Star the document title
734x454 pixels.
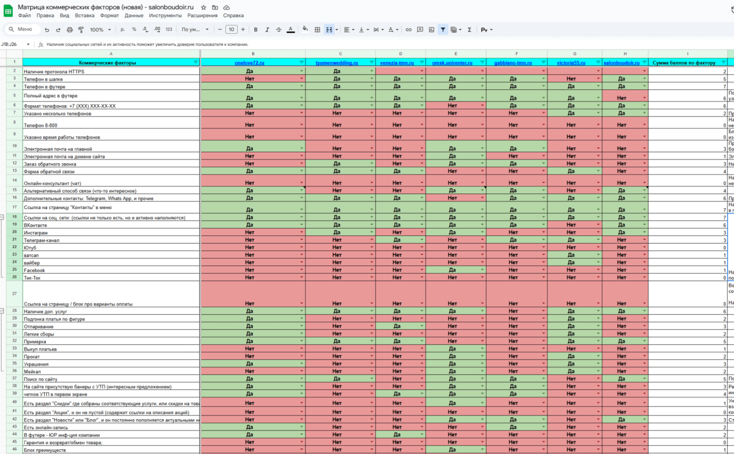(x=204, y=7)
